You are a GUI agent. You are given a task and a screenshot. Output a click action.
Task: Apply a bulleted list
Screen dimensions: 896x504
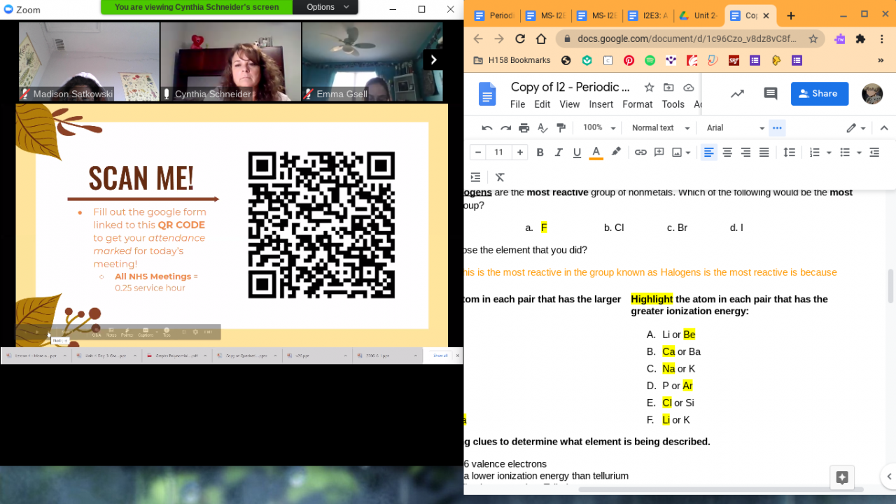point(845,153)
